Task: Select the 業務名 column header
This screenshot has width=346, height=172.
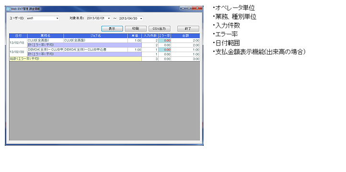Action: [46, 36]
